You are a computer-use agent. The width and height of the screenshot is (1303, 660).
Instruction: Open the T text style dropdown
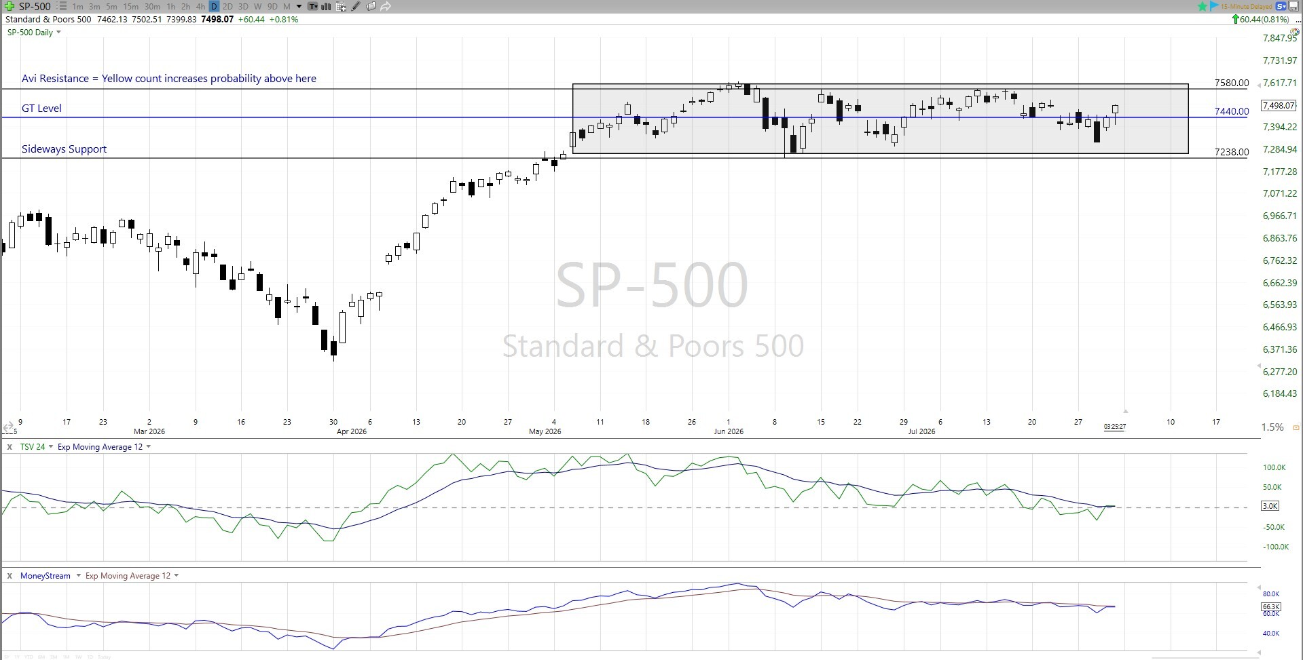312,6
